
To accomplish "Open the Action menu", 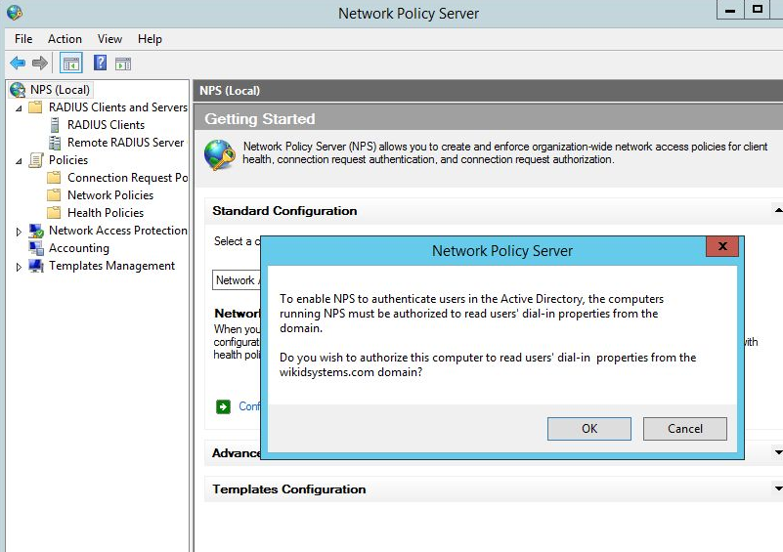I will point(65,39).
